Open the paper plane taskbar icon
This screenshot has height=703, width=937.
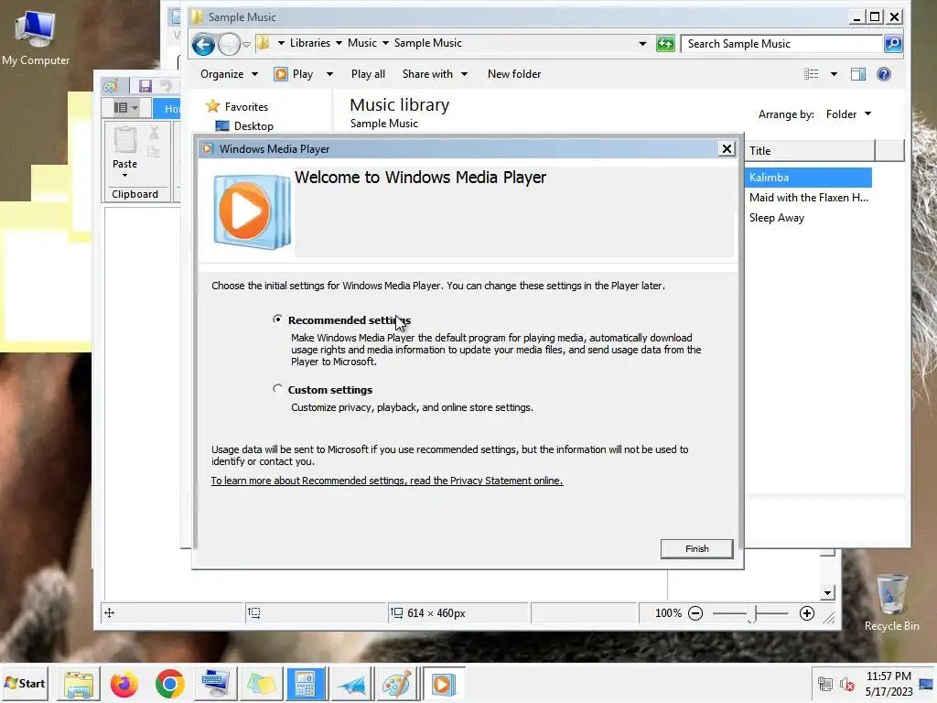click(x=352, y=684)
